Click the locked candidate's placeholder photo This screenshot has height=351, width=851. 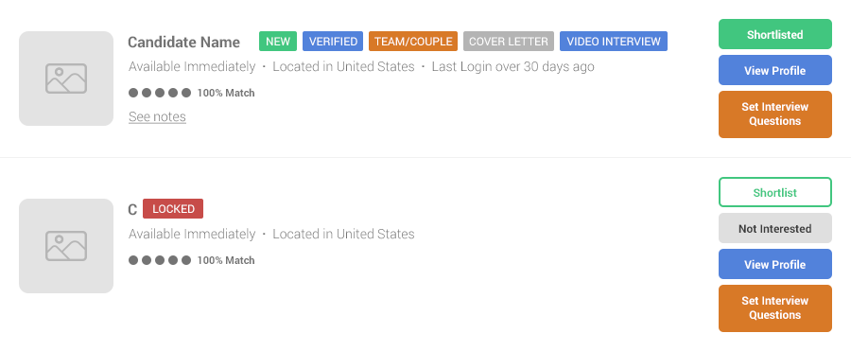click(x=66, y=246)
